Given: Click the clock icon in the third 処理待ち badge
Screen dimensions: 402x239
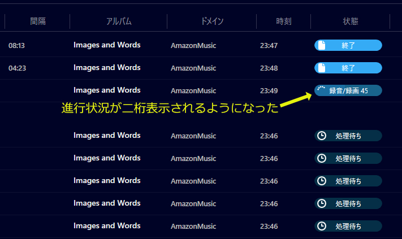Looking at the screenshot, I should click(322, 181).
